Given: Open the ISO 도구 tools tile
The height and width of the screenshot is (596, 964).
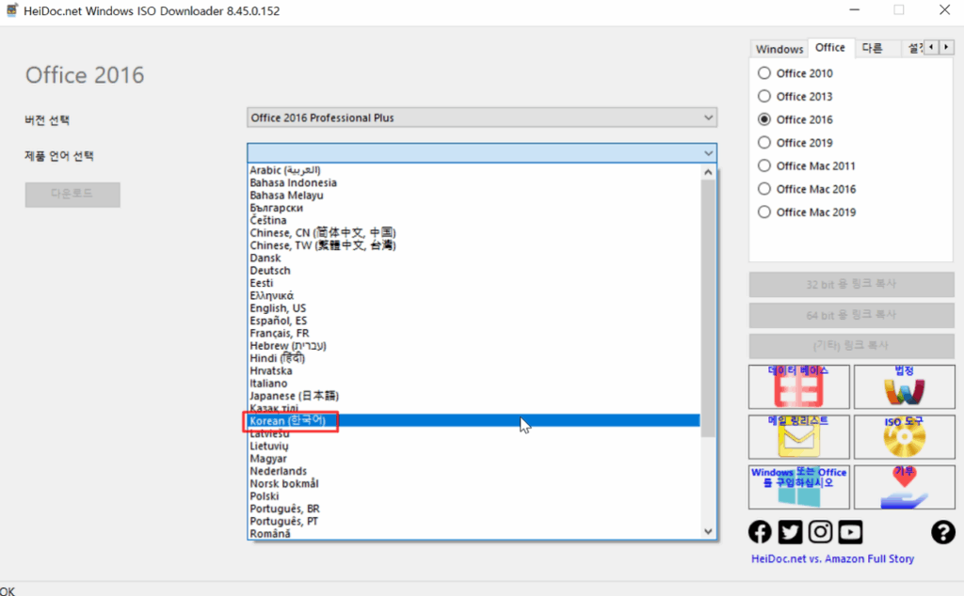Looking at the screenshot, I should point(905,437).
